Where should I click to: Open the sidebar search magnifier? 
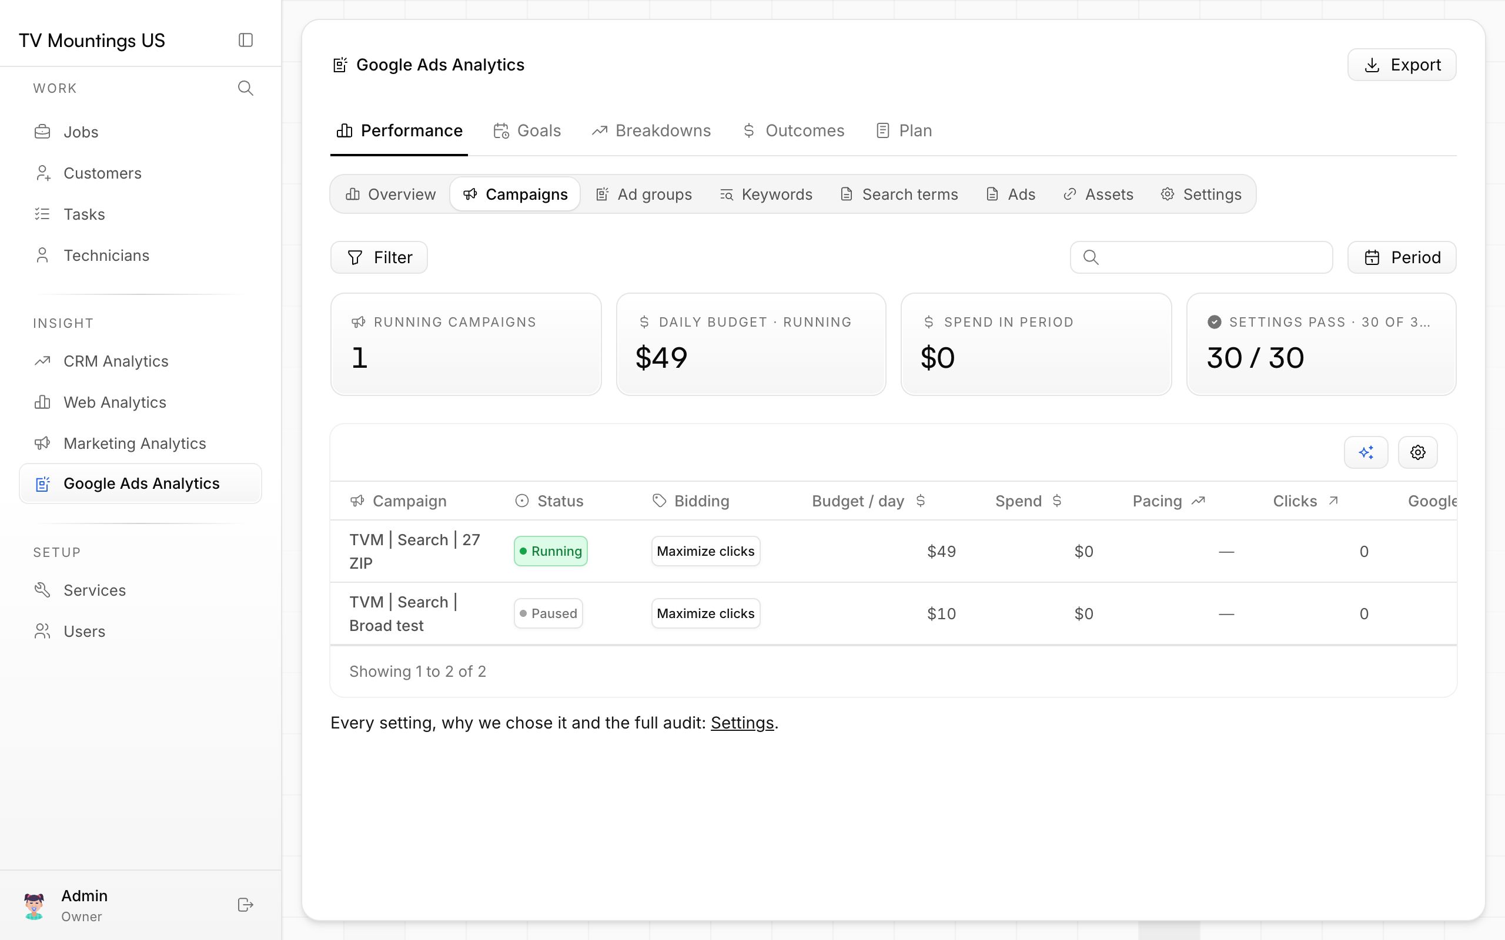pos(246,88)
